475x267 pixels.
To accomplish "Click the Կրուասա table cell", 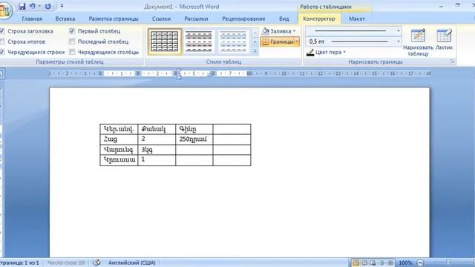I will [119, 160].
